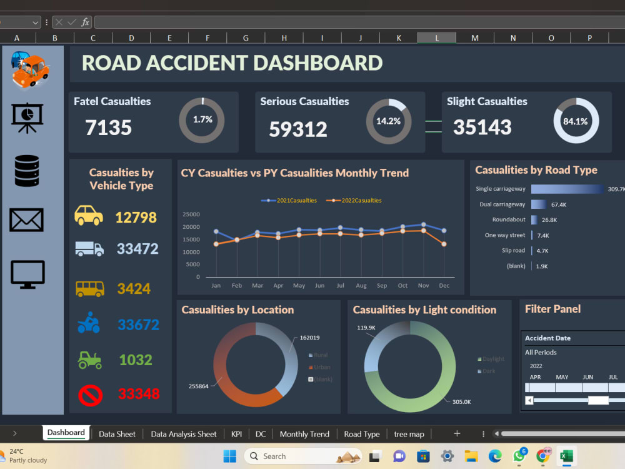625x469 pixels.
Task: Click the plus button to add a sheet
Action: [457, 433]
